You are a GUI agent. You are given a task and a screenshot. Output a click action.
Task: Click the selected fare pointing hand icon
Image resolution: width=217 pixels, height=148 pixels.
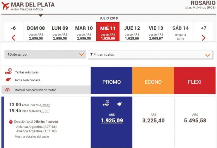[8, 80]
